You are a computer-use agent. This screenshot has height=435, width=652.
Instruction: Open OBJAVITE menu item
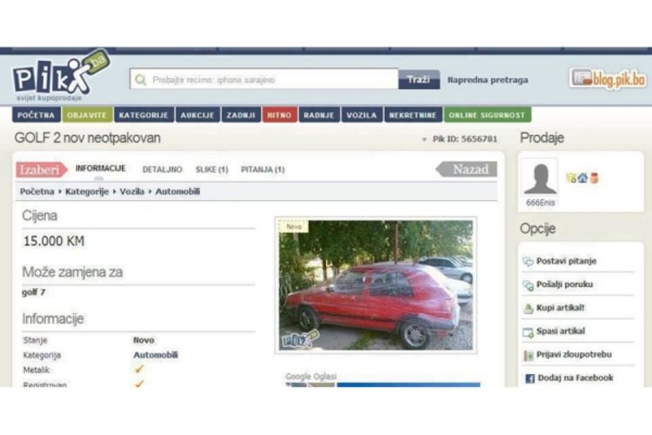click(x=87, y=115)
